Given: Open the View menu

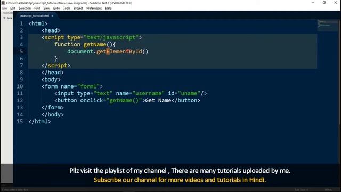Looking at the screenshot, I should click(x=46, y=9).
